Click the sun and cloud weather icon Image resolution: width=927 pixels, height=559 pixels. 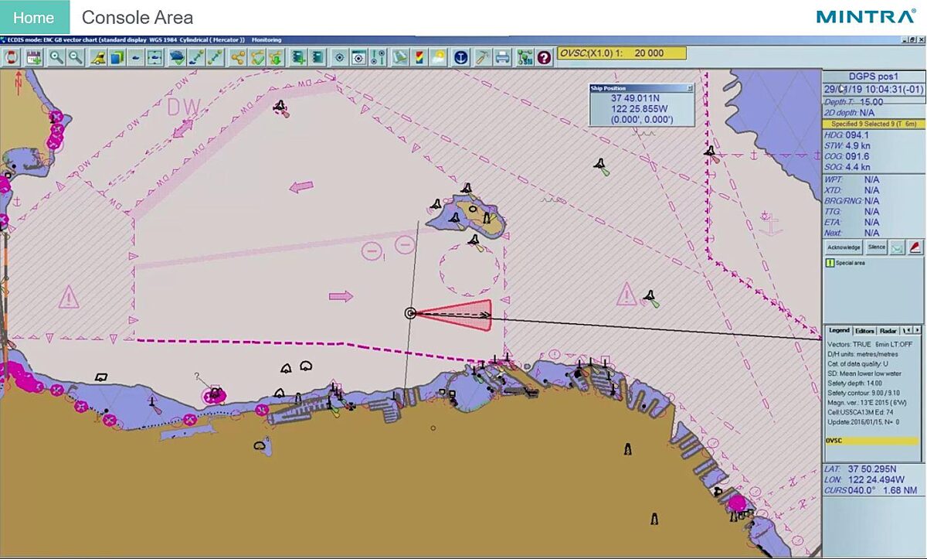tap(438, 57)
